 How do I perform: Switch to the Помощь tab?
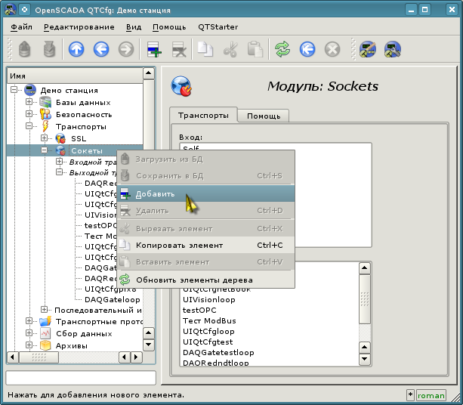click(264, 116)
